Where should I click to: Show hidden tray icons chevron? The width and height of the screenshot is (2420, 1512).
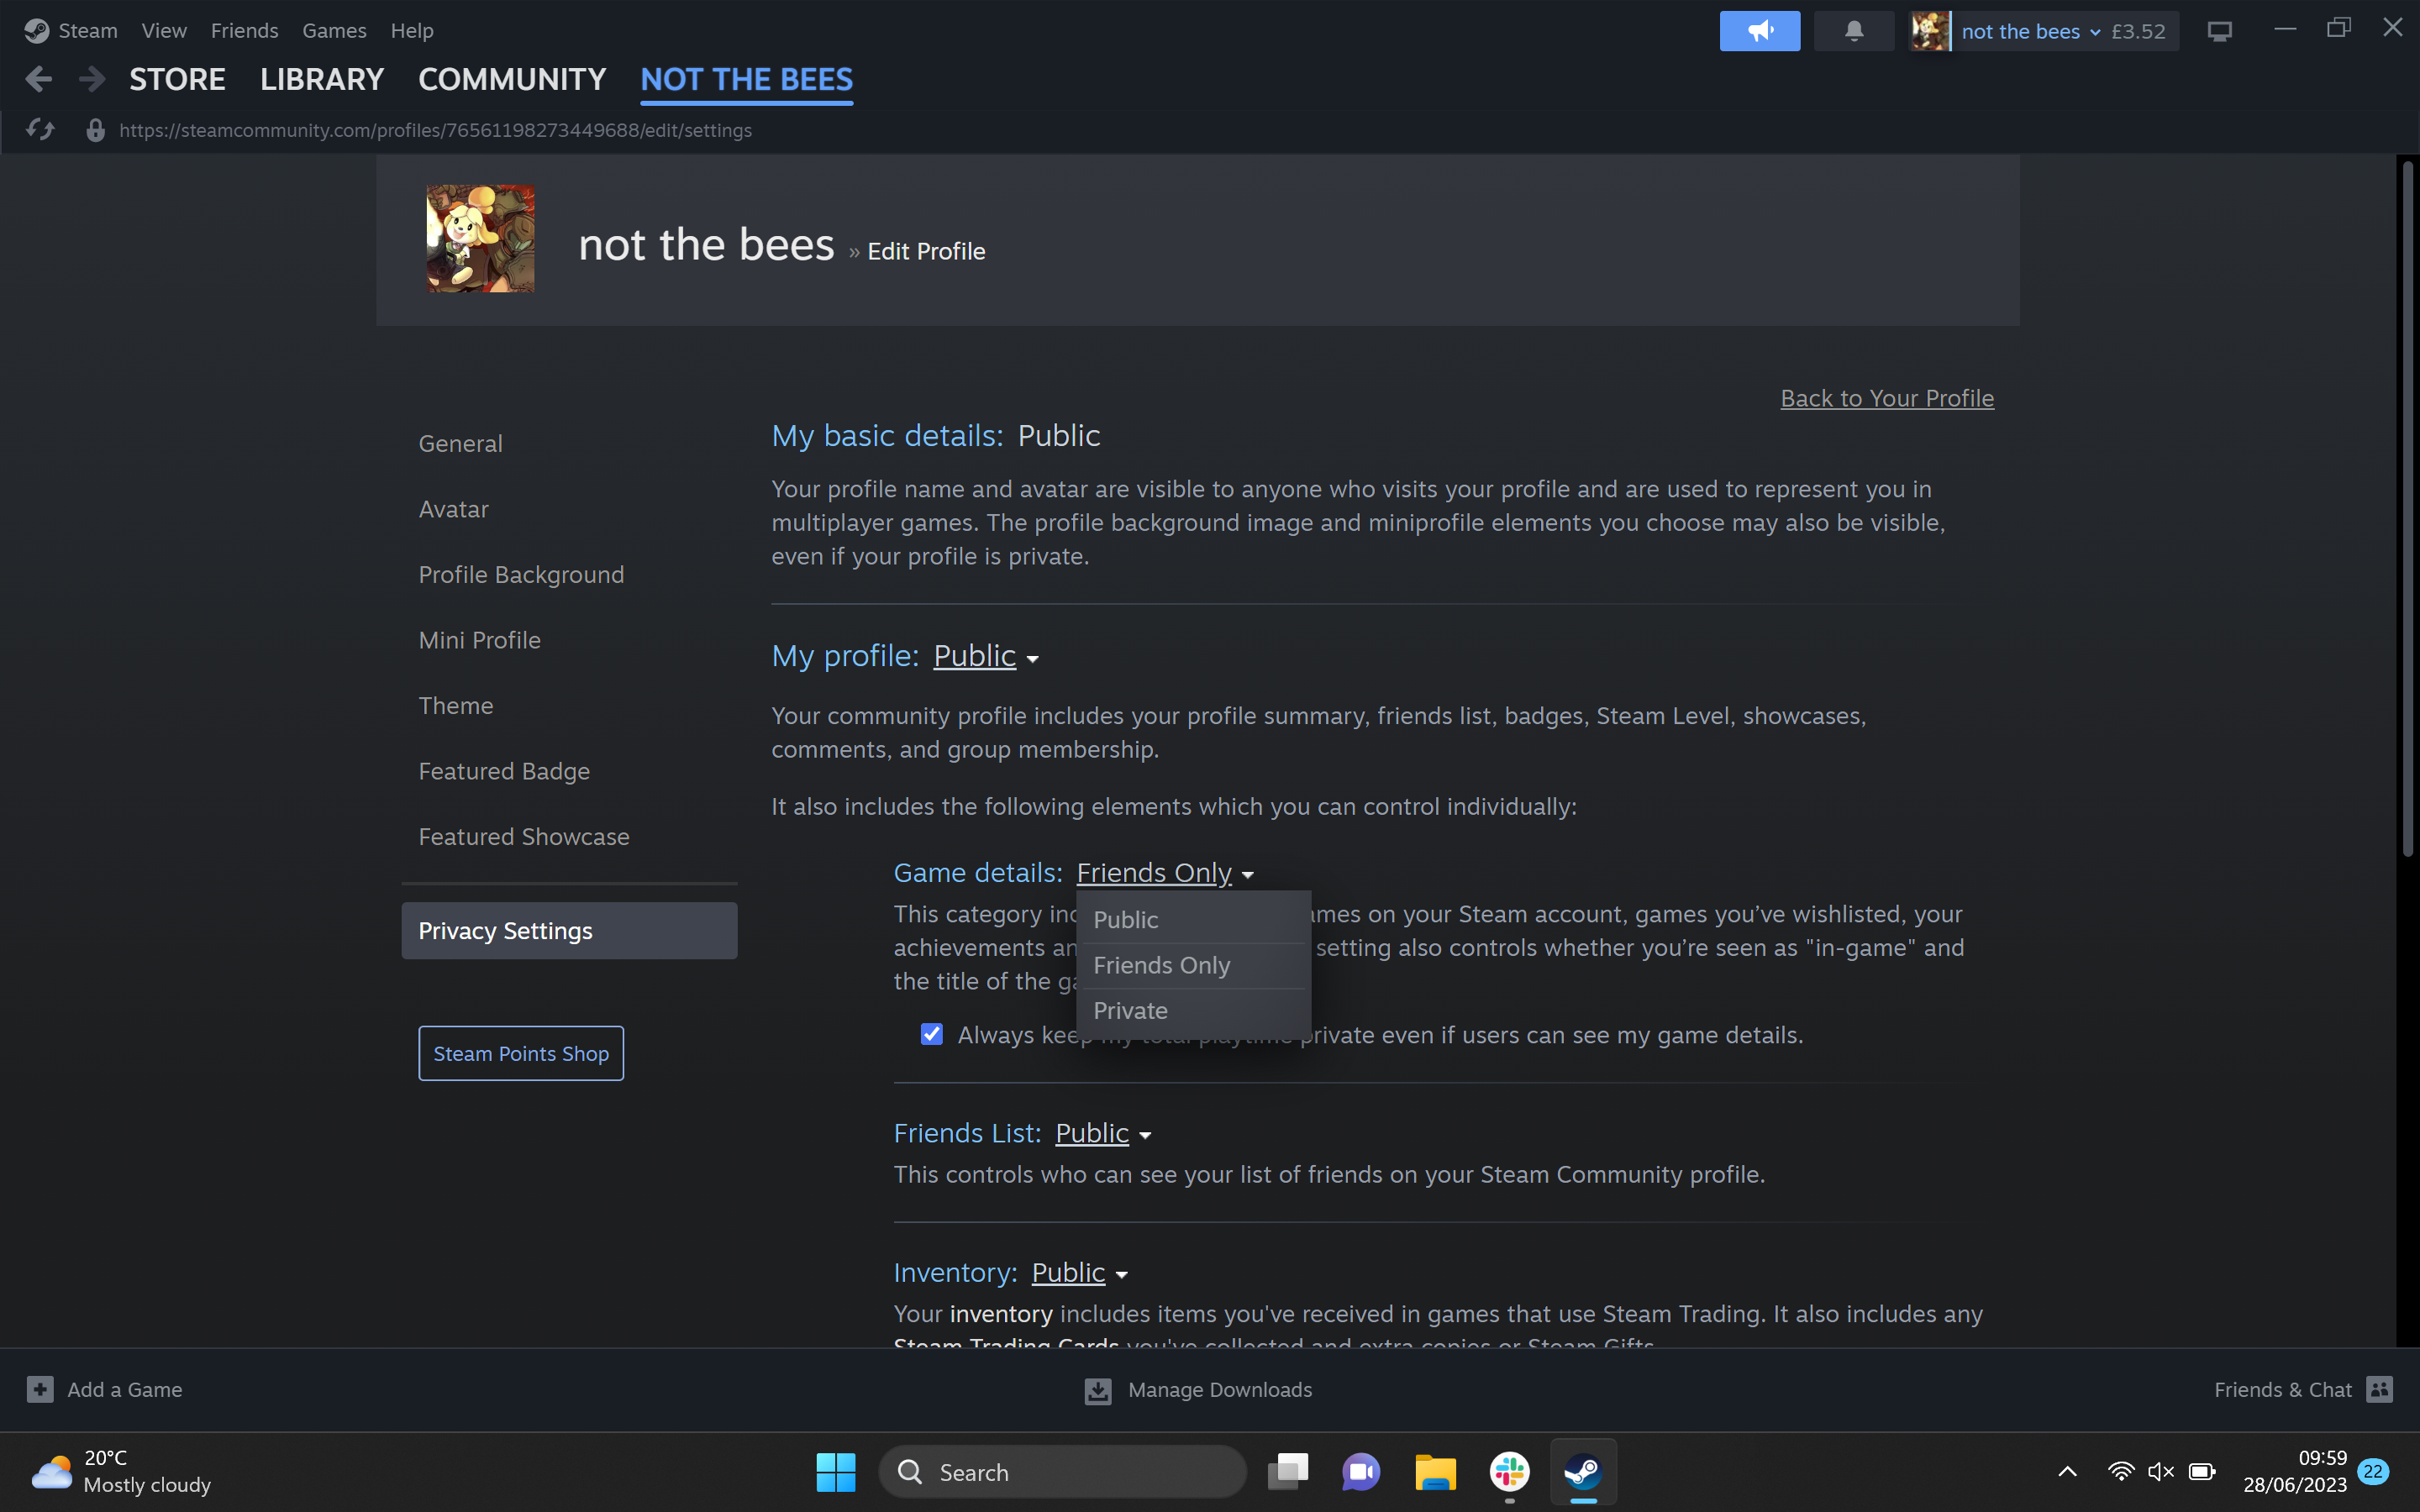pyautogui.click(x=2067, y=1472)
